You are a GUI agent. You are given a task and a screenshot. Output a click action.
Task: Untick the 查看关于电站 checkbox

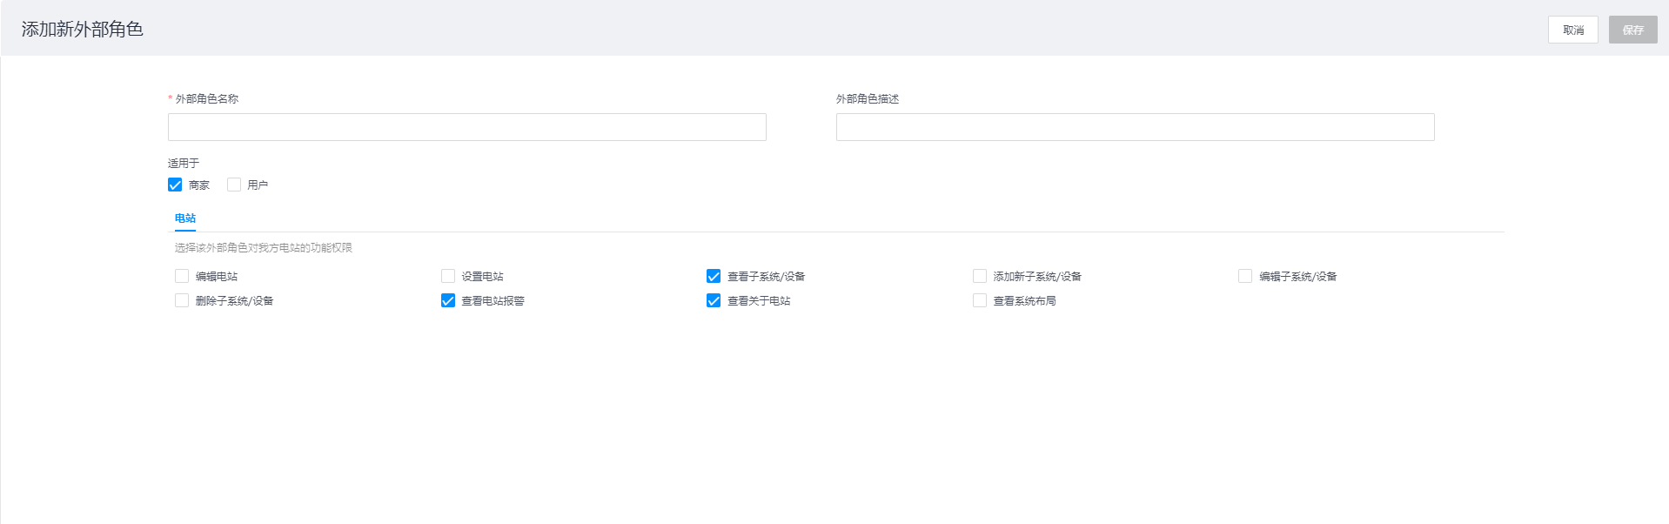pos(714,300)
